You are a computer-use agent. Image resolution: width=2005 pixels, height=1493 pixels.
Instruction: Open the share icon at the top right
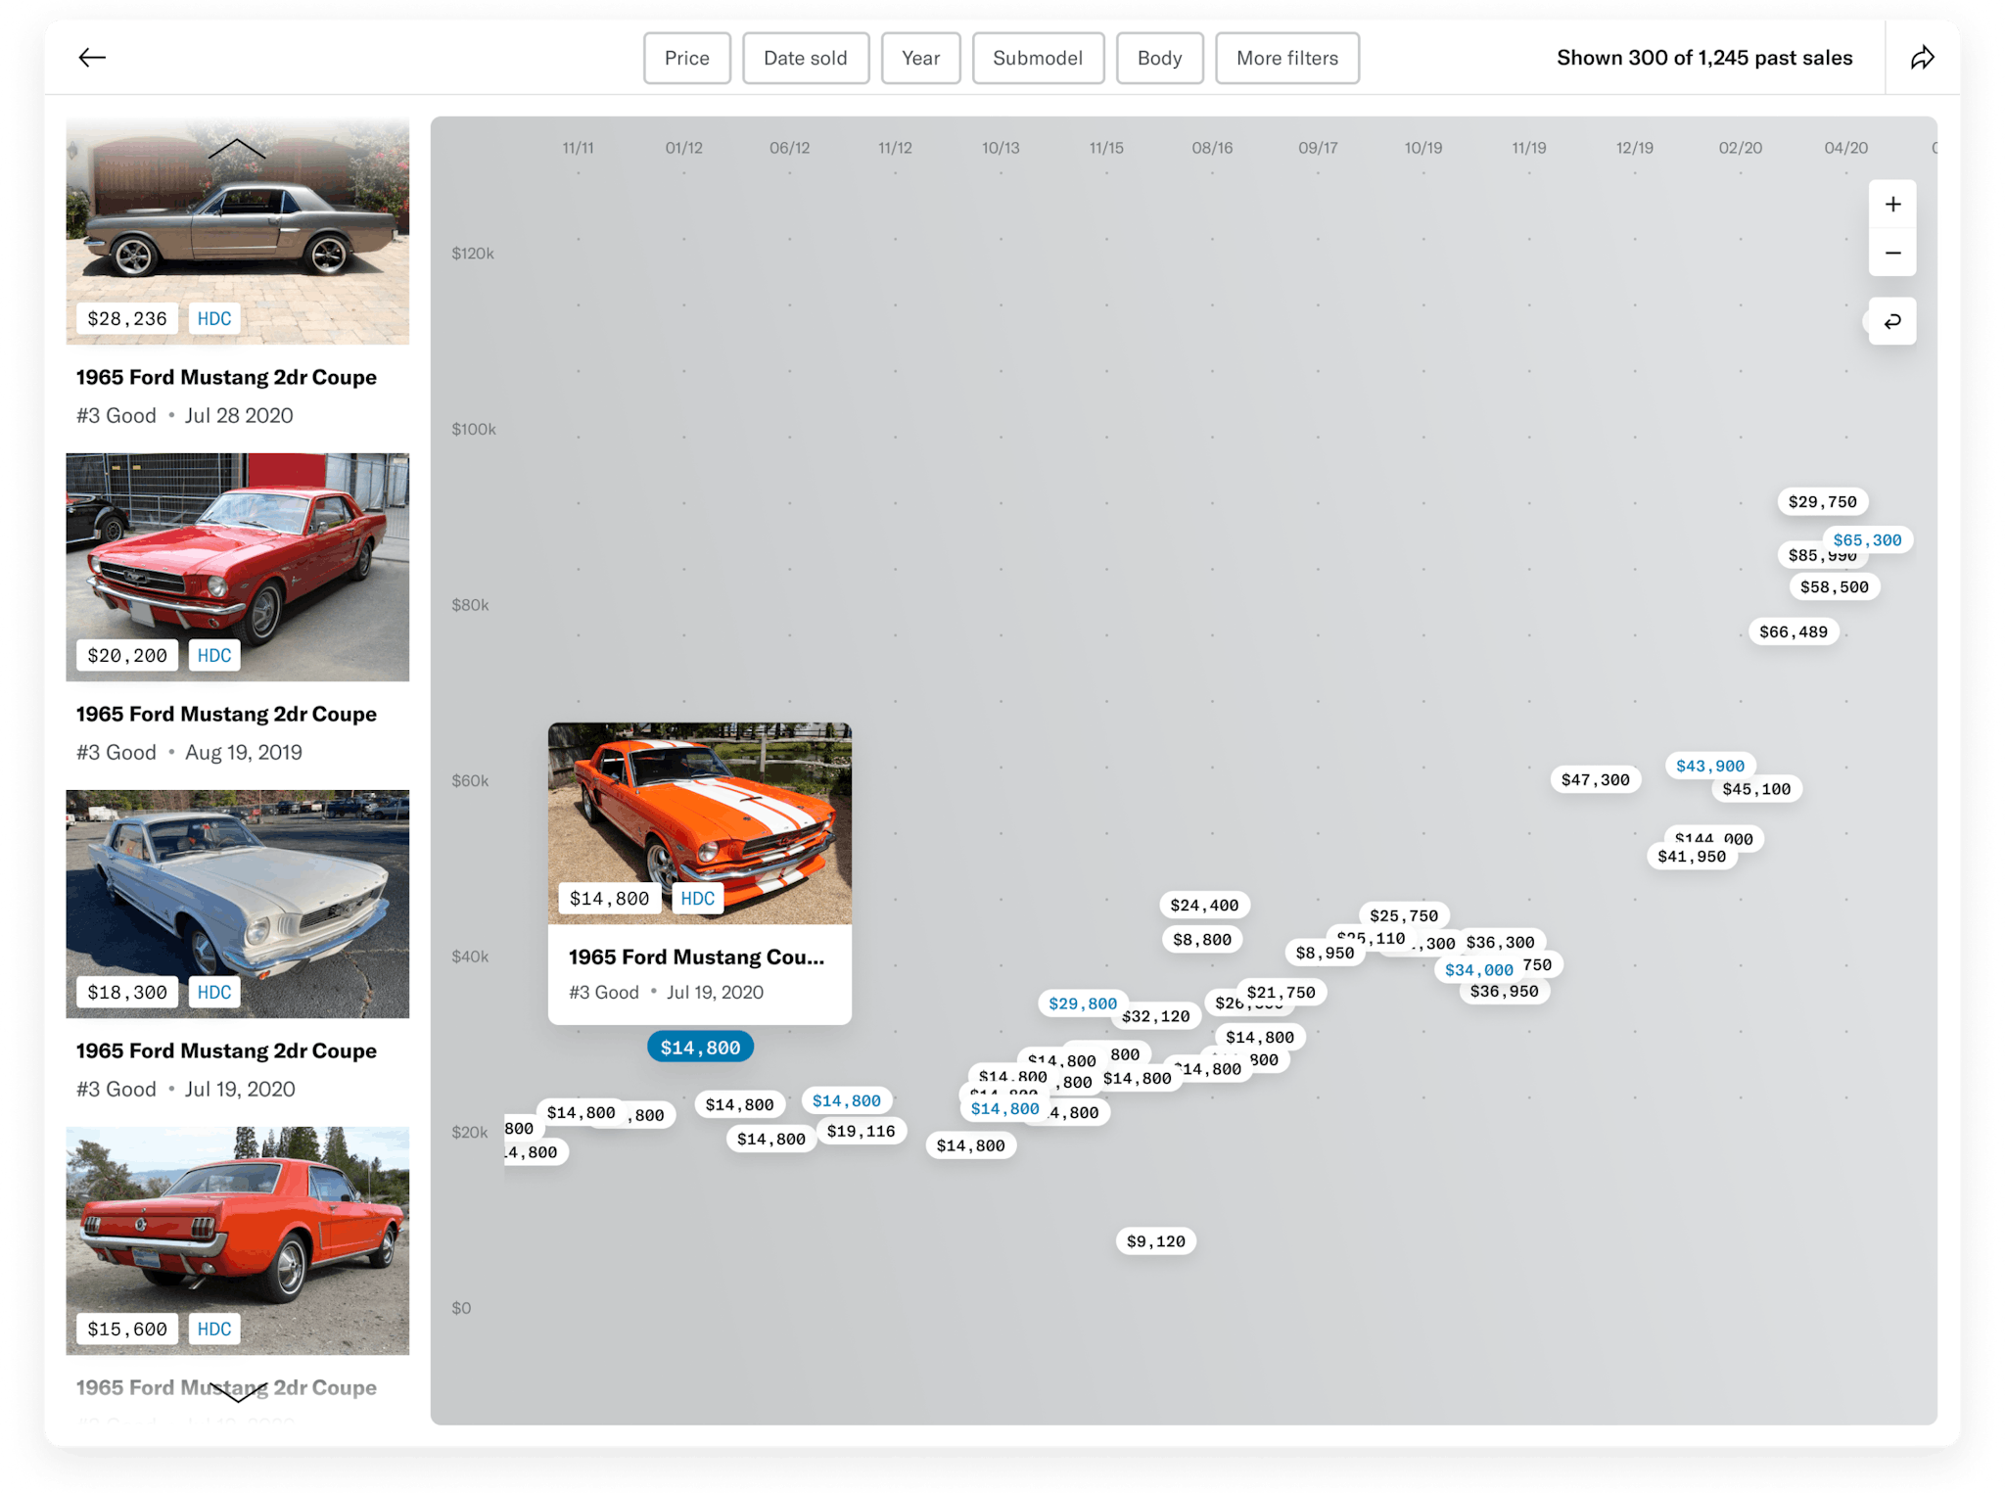(x=1922, y=57)
